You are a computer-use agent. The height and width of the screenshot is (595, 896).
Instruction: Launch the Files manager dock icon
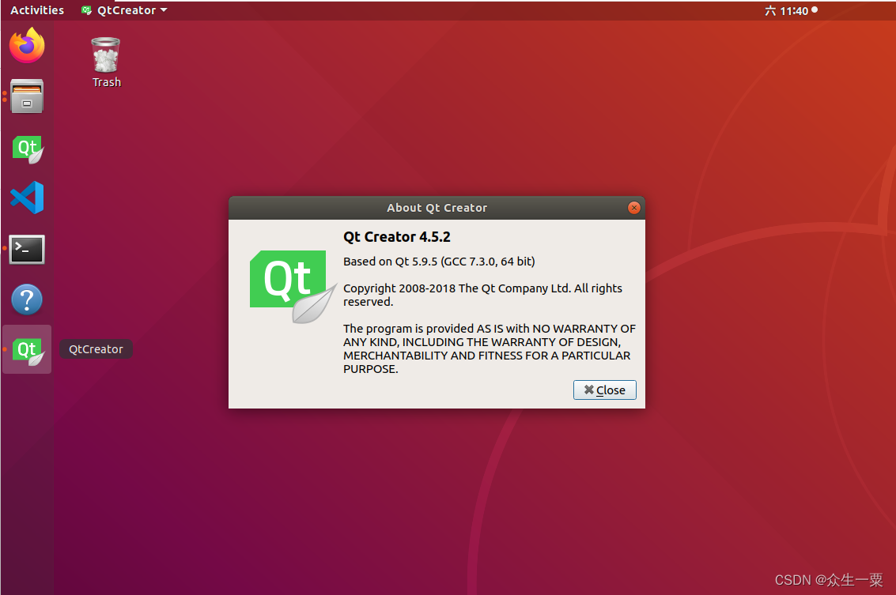[27, 96]
